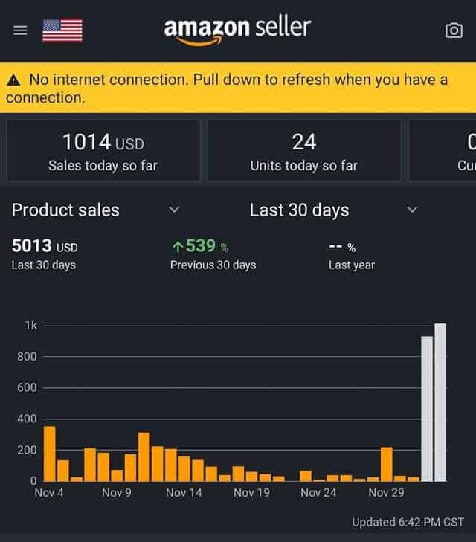Tap the warning triangle icon

click(13, 80)
